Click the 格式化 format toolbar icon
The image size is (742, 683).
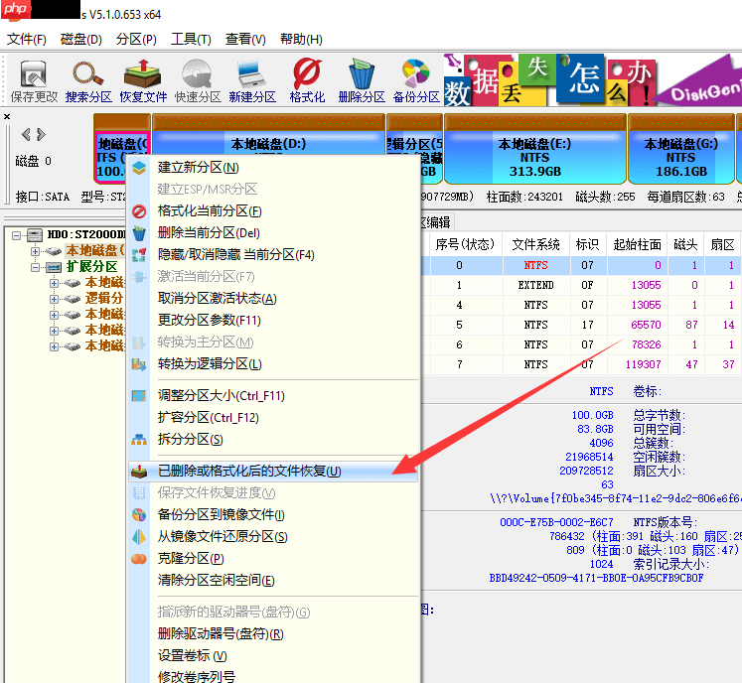pyautogui.click(x=307, y=79)
